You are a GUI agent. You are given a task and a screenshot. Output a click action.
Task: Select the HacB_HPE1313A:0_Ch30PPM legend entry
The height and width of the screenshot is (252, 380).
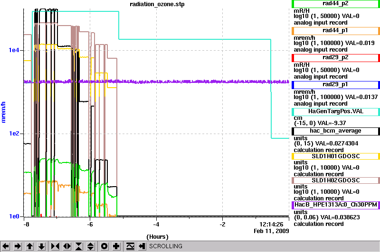click(x=335, y=205)
